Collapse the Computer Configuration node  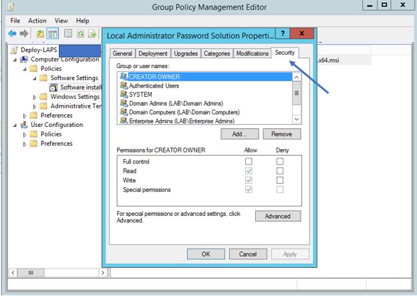(15, 60)
